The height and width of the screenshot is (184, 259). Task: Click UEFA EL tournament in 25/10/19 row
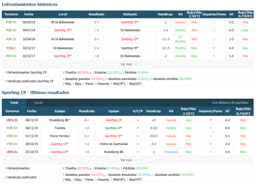tap(12, 152)
